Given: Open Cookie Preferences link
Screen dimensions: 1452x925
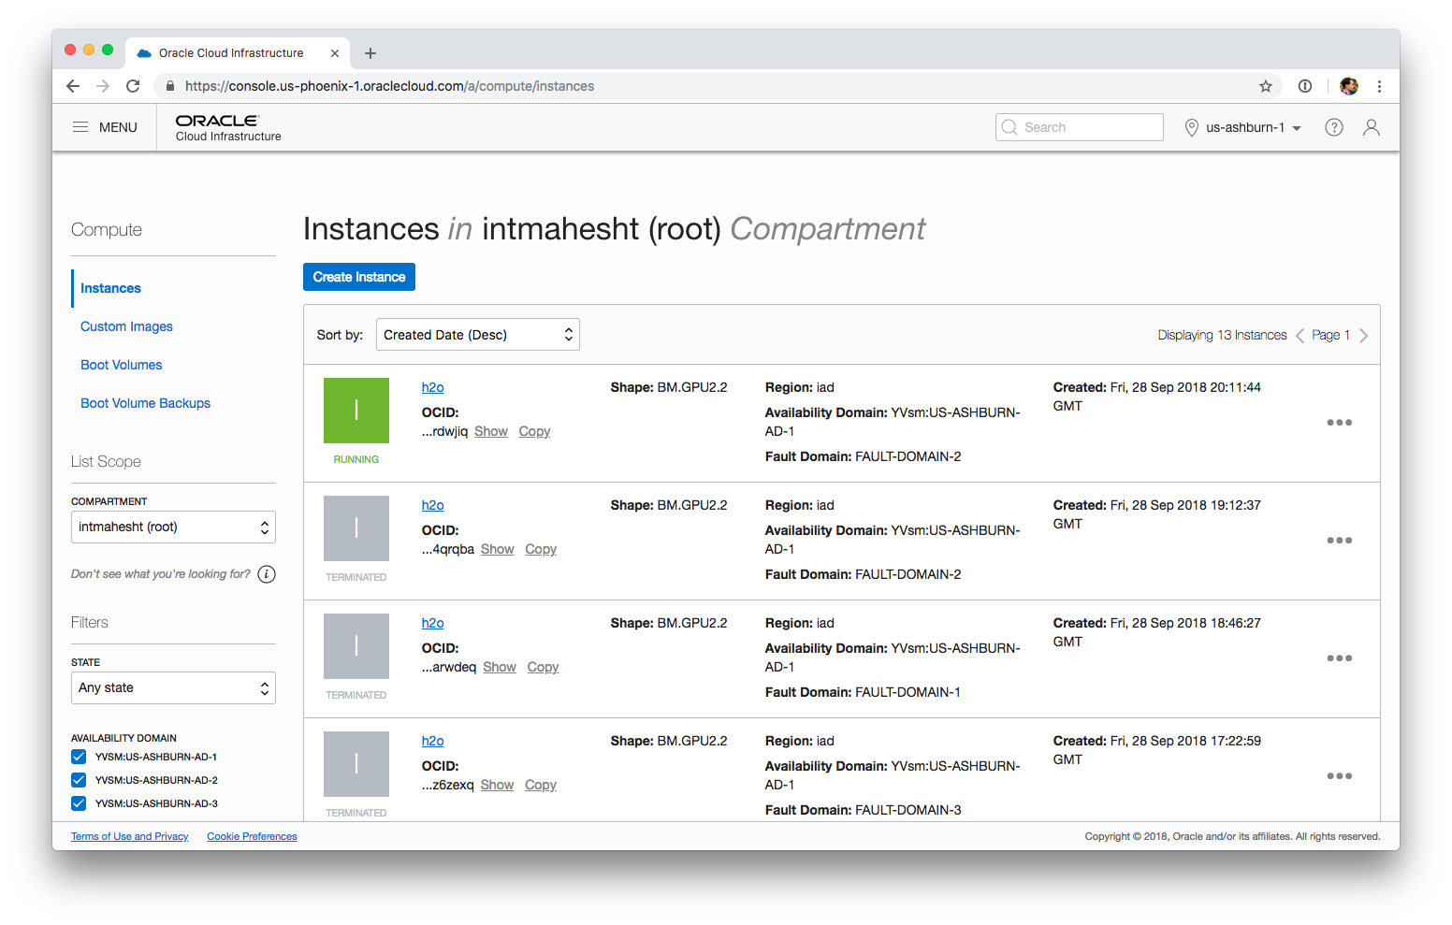Looking at the screenshot, I should coord(252,836).
